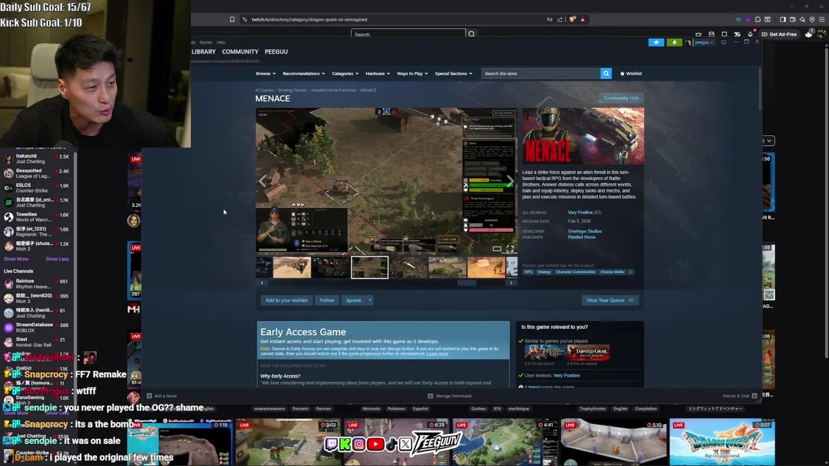Click the bookmark icon in the browser address bar
Screen dimensions: 829x466
point(232,19)
